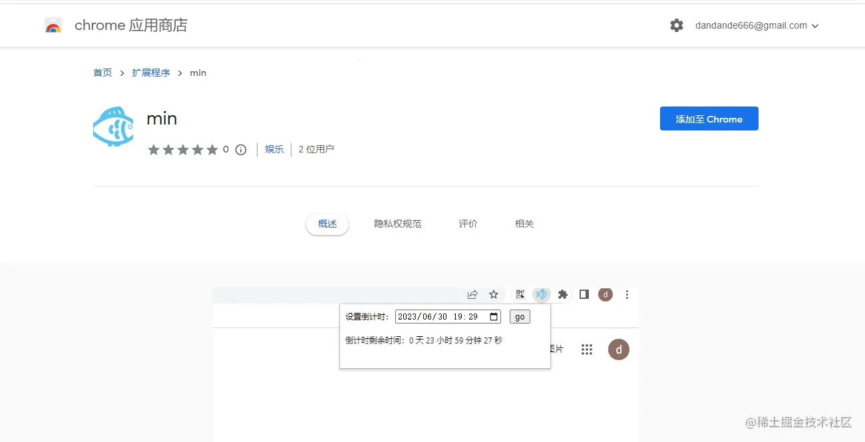Click the 添加至 Chrome button

[x=709, y=118]
